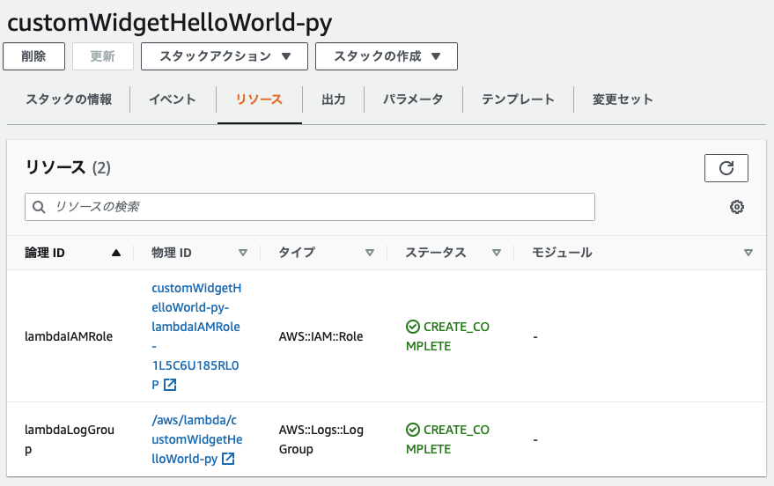Select the スタックの情報 tab
Screen dimensions: 774x486
click(69, 99)
